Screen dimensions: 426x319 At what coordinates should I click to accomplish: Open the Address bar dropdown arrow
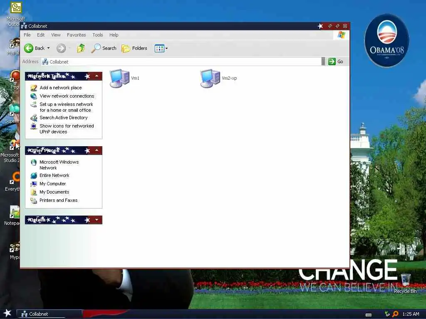tap(323, 61)
